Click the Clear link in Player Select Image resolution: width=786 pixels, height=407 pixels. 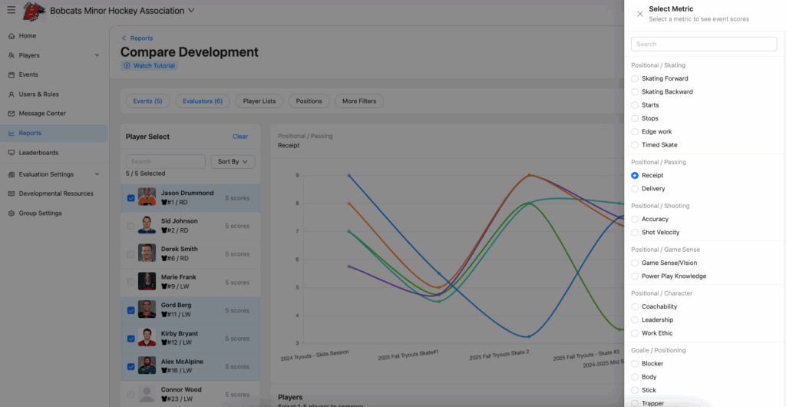point(240,137)
